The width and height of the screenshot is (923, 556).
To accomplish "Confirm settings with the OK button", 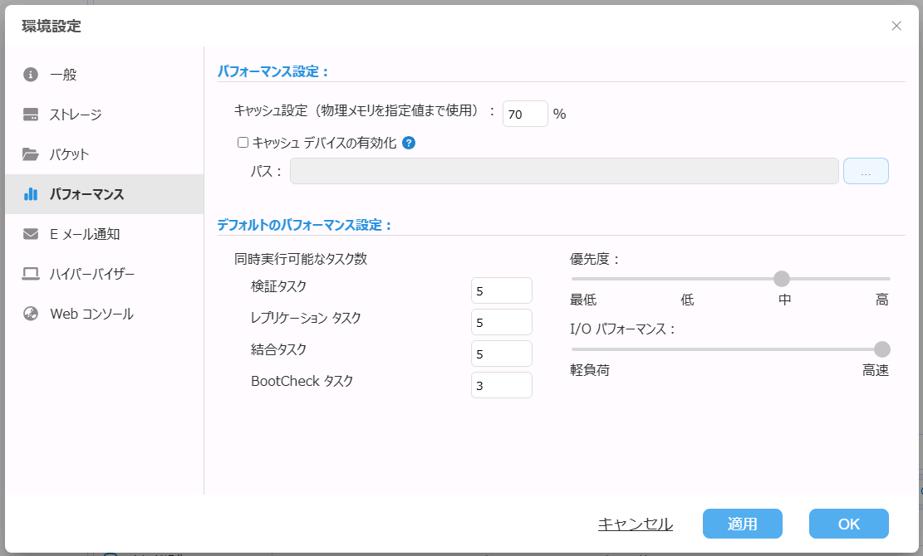I will (848, 524).
